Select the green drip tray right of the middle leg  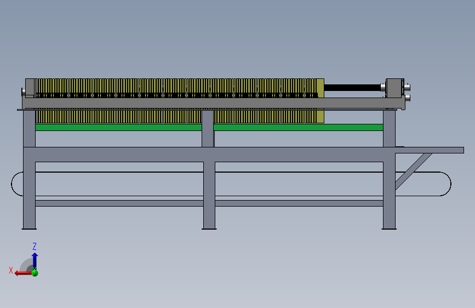point(299,127)
